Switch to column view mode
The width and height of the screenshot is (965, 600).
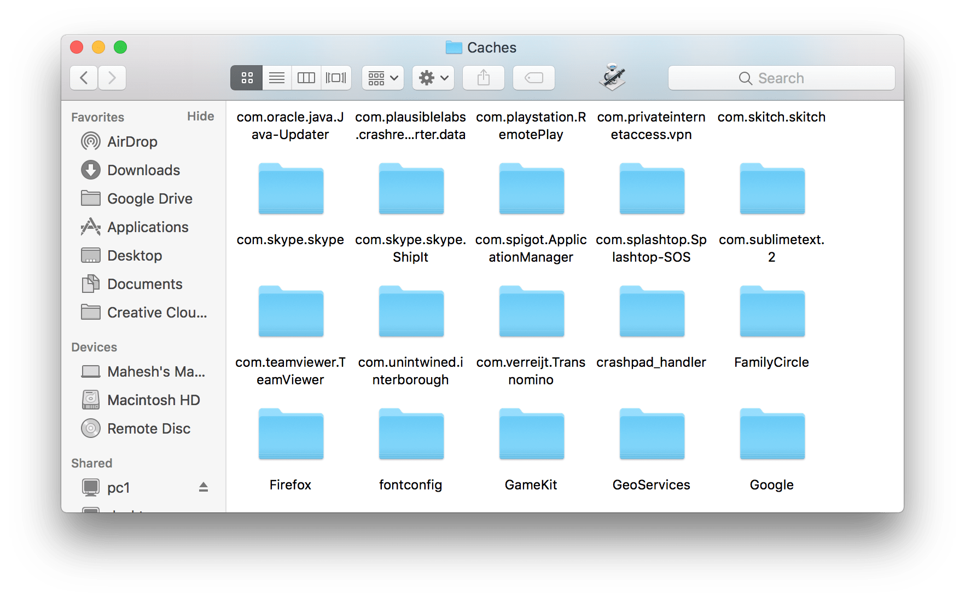click(306, 78)
